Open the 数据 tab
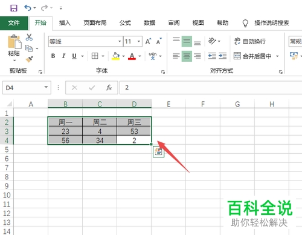 point(149,23)
